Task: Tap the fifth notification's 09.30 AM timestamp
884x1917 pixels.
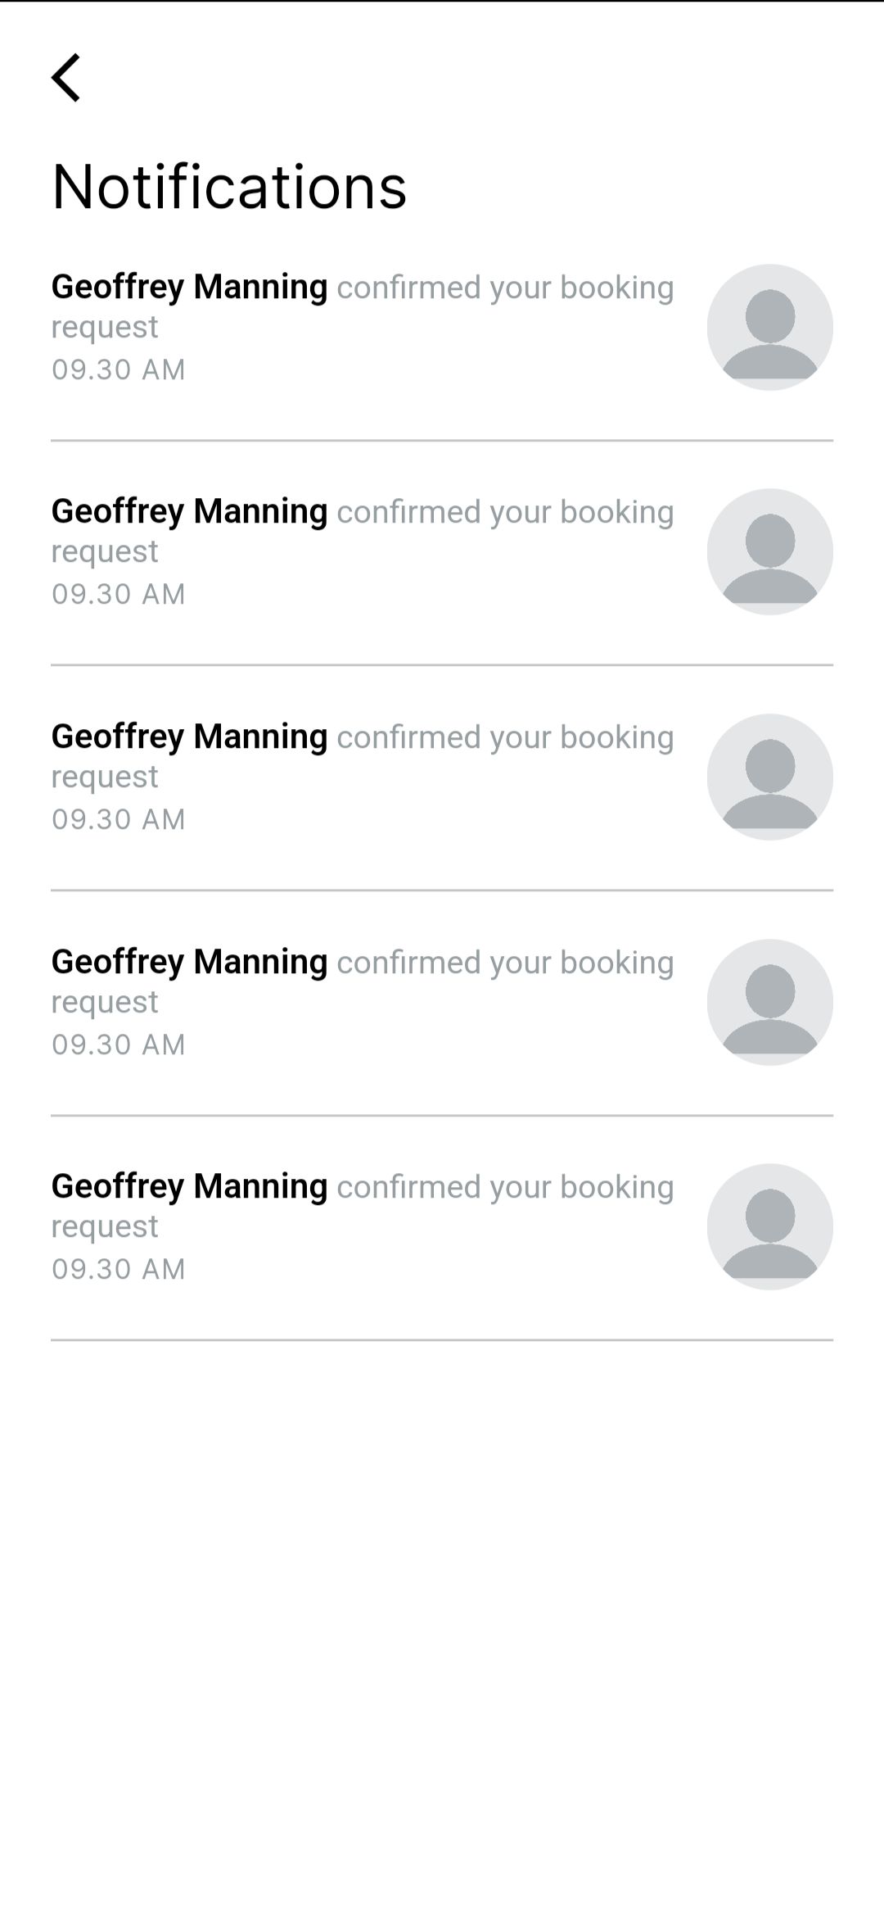Action: (119, 1269)
